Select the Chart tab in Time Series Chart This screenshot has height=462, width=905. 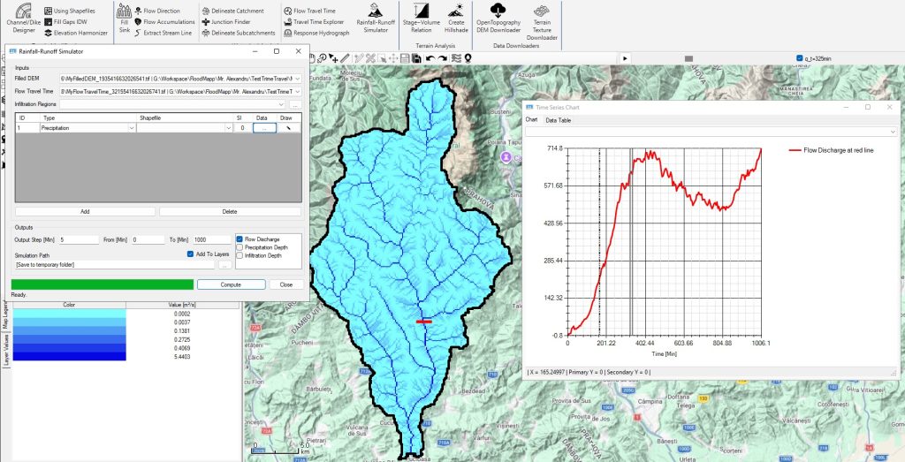531,120
